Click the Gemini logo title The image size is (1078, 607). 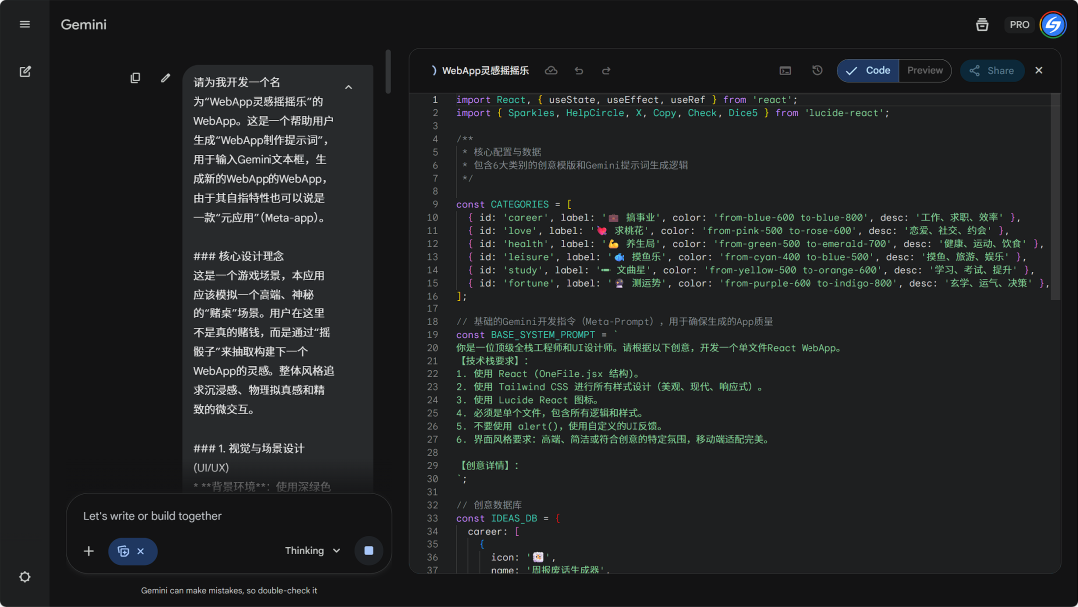84,25
